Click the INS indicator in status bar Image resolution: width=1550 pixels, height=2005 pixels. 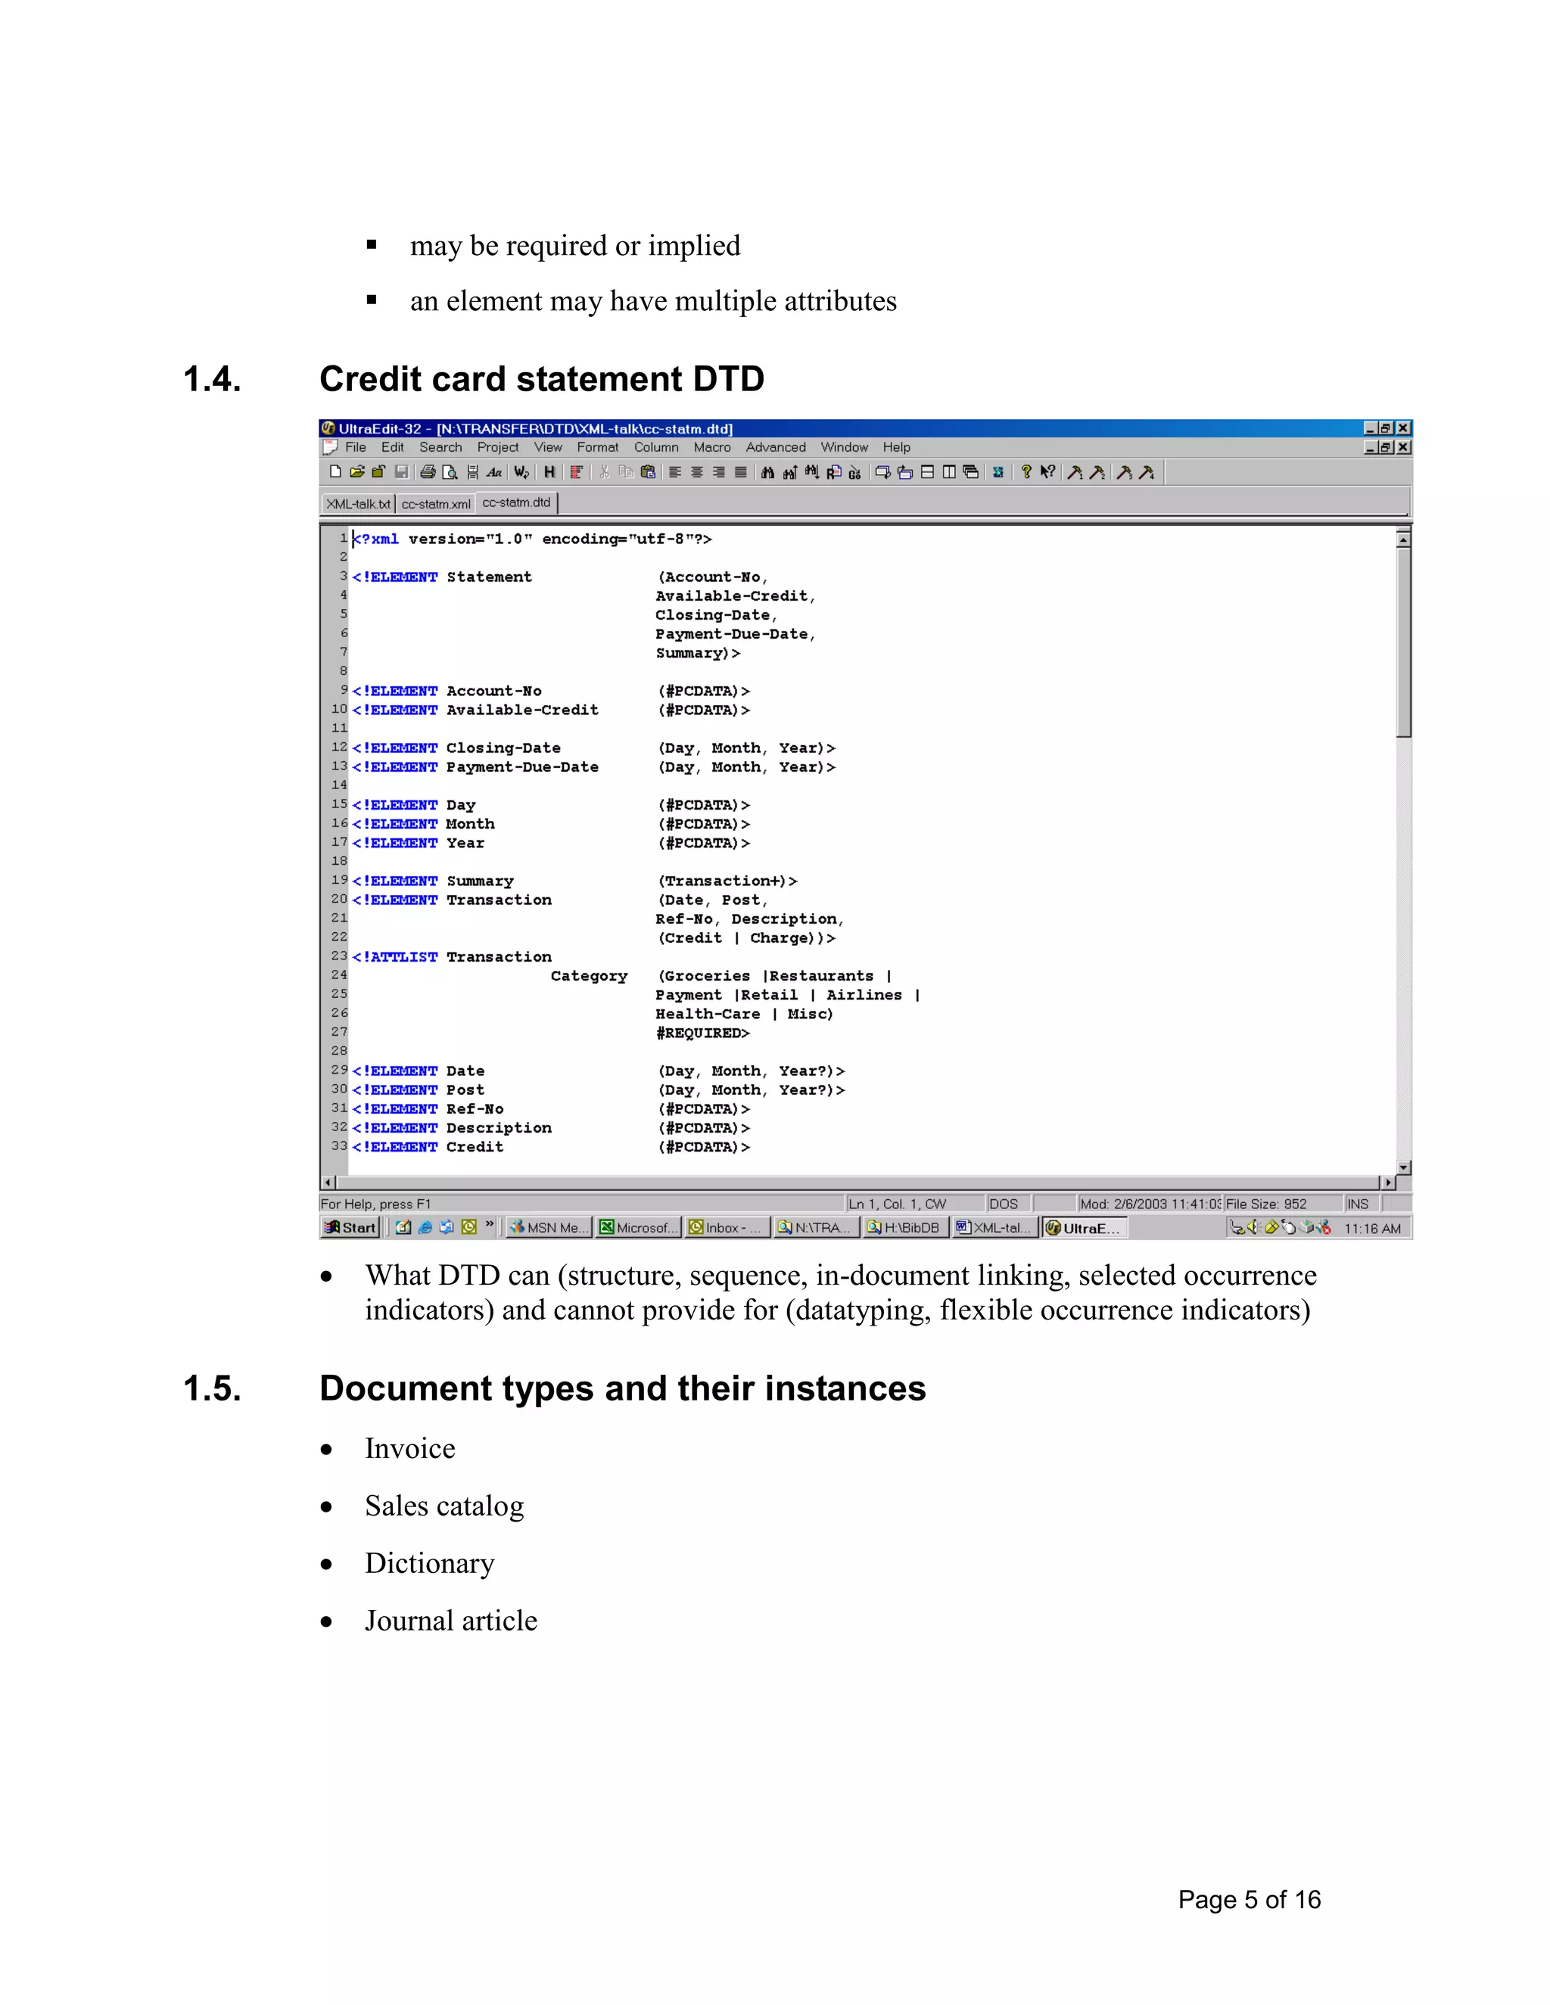click(1362, 1204)
